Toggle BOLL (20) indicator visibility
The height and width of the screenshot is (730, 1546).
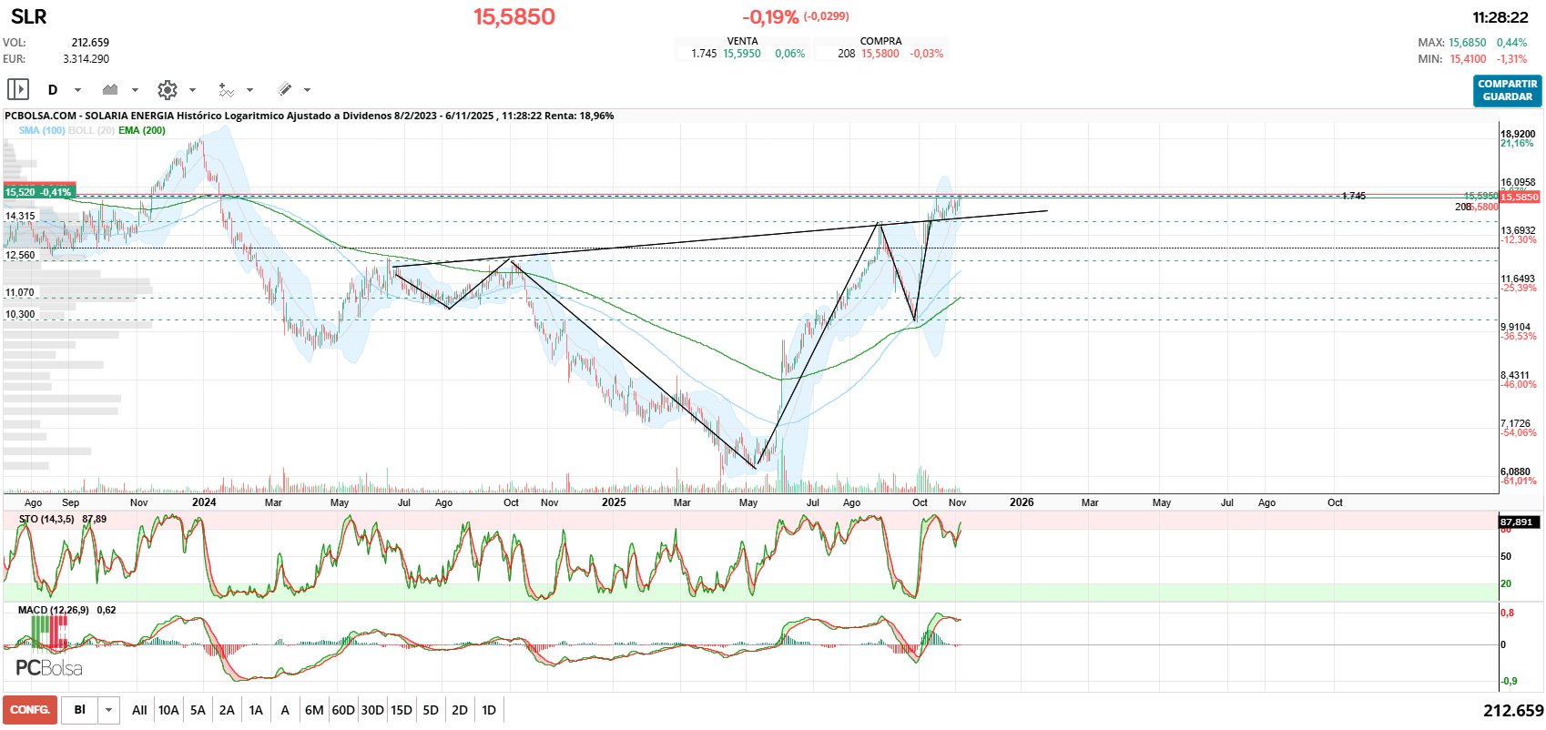pos(91,130)
